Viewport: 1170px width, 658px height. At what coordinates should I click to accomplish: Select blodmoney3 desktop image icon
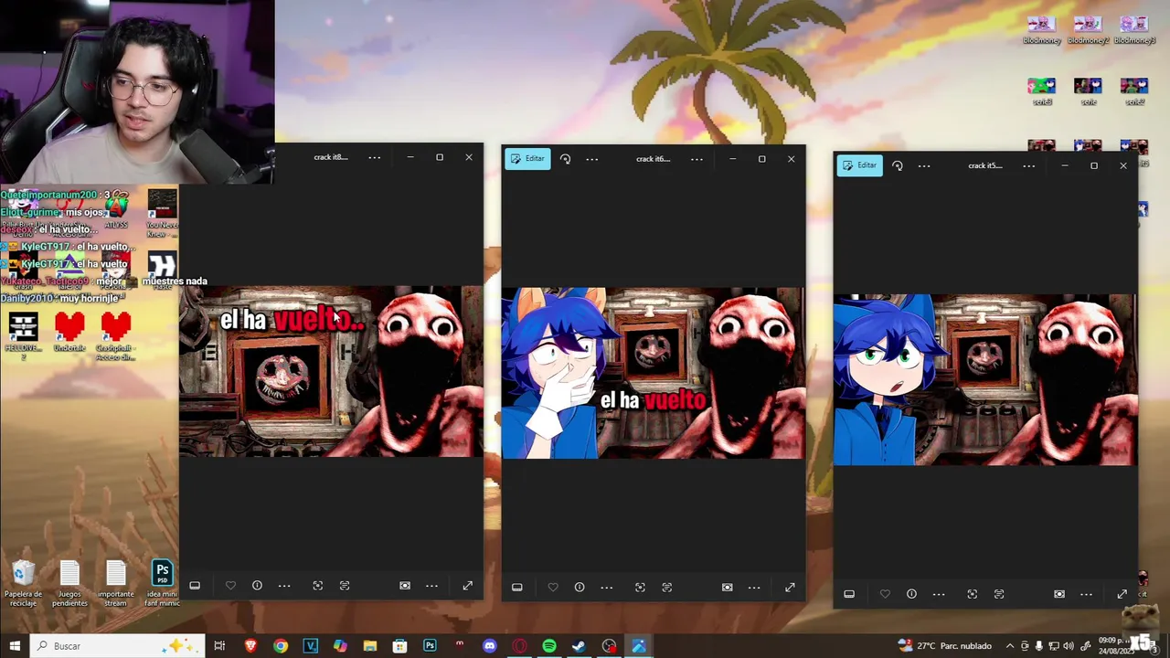[1134, 30]
